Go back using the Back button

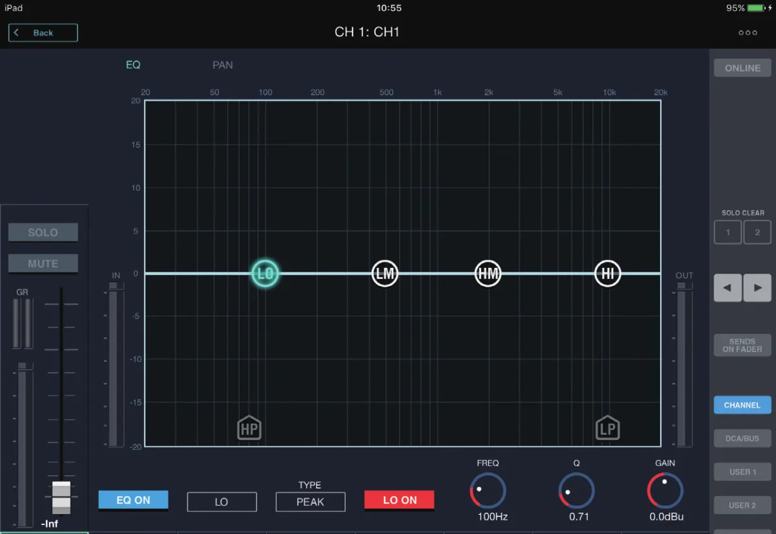[43, 33]
